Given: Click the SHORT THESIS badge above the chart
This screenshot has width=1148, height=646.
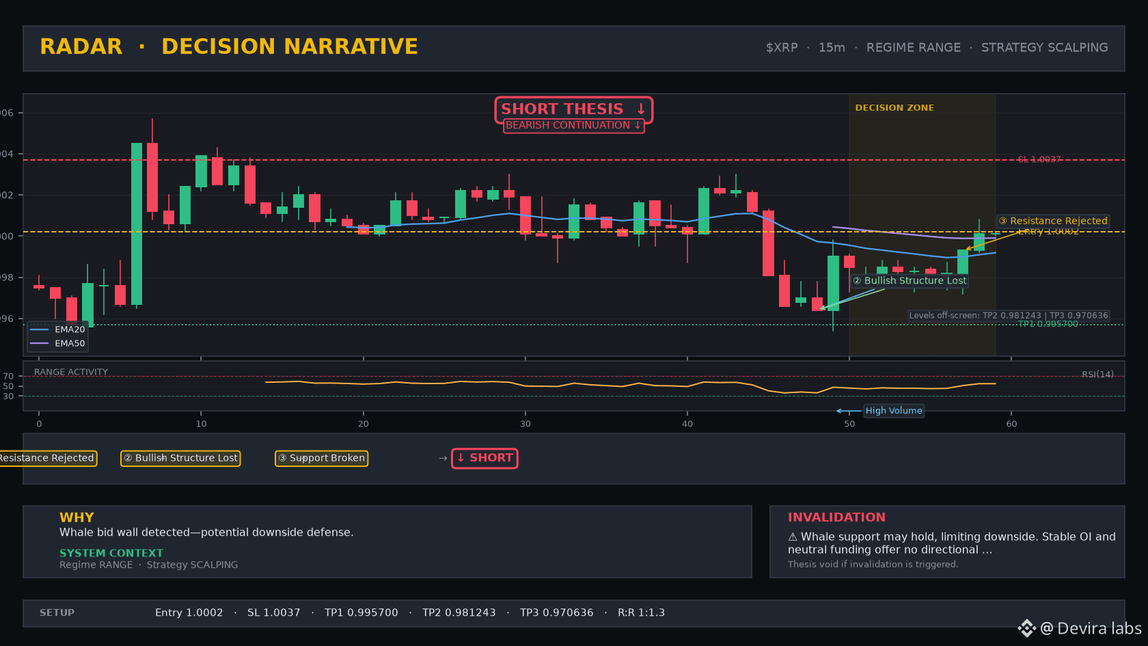Looking at the screenshot, I should pyautogui.click(x=573, y=109).
